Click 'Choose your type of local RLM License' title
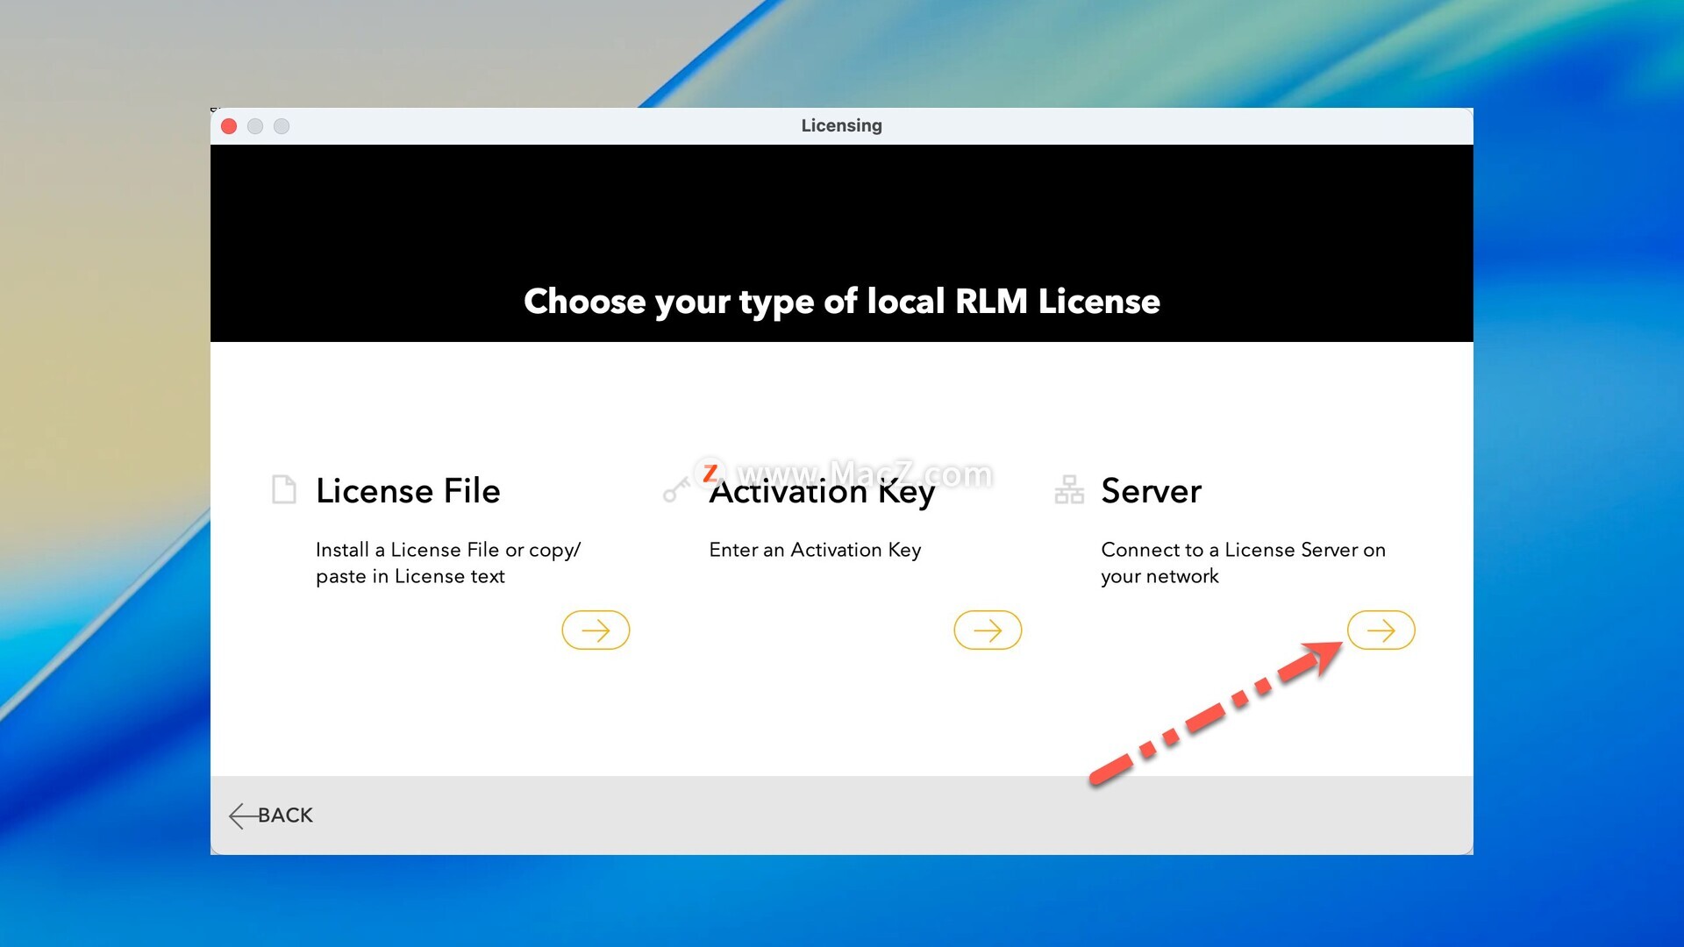The width and height of the screenshot is (1684, 947). tap(842, 302)
